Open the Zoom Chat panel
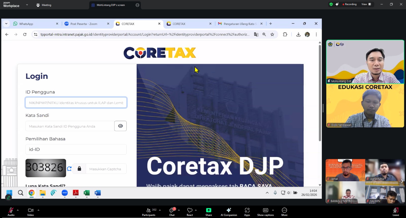Screen dimensions: 406x218 [x=172, y=211]
